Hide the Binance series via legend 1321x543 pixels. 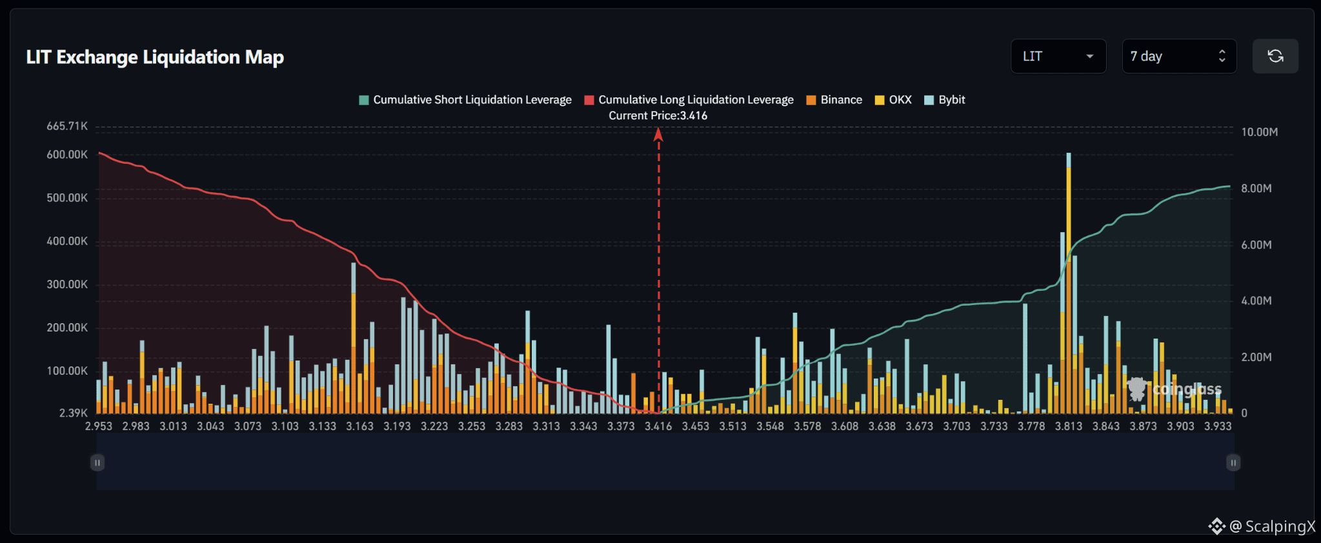(x=834, y=100)
